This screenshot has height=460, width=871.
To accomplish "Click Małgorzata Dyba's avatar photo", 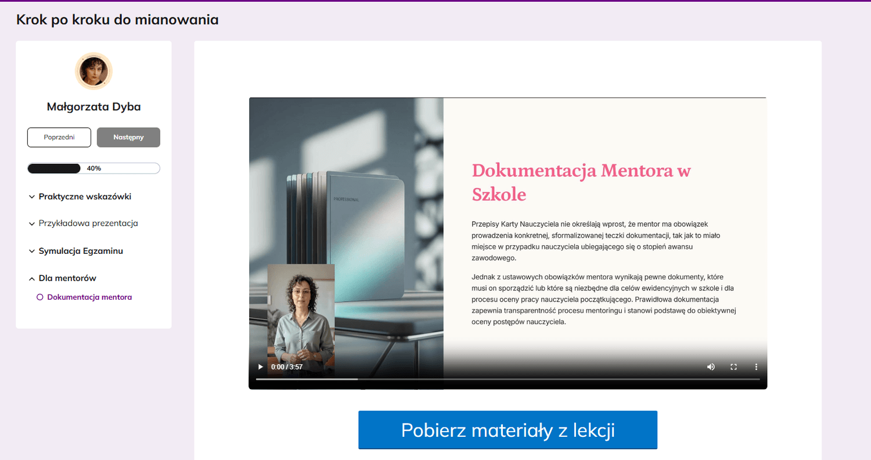I will coord(93,71).
